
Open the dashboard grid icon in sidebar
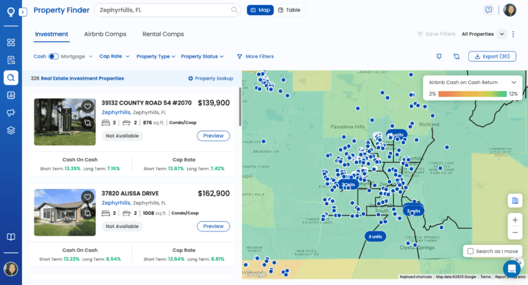click(x=11, y=42)
